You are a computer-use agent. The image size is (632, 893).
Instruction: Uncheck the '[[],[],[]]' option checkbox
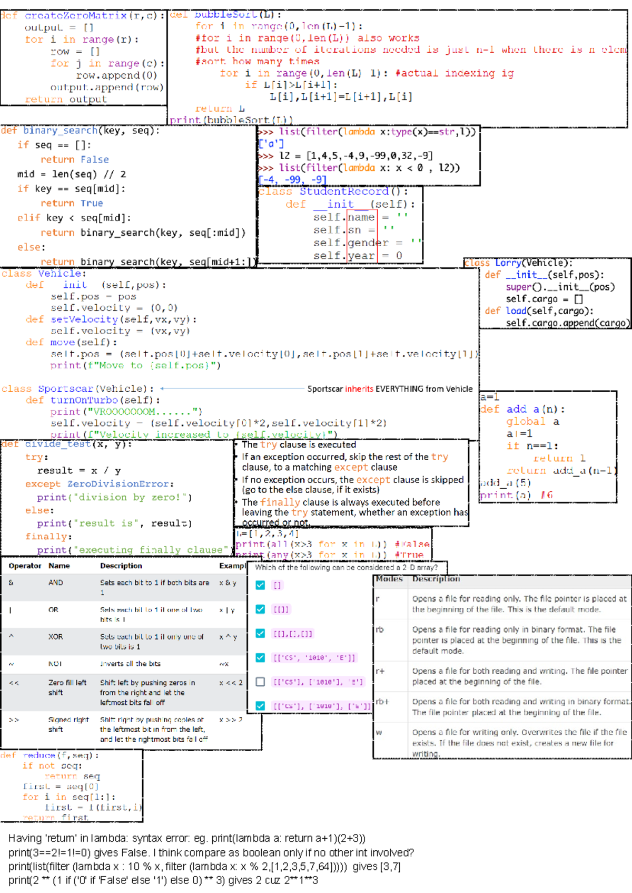coord(260,634)
